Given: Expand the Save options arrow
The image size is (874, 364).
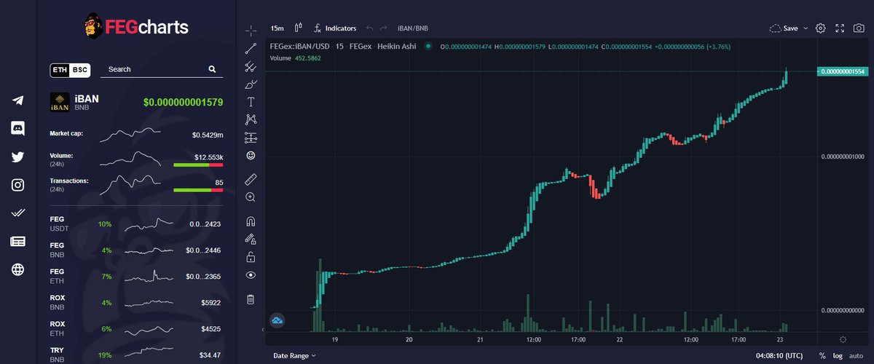Looking at the screenshot, I should tap(806, 28).
